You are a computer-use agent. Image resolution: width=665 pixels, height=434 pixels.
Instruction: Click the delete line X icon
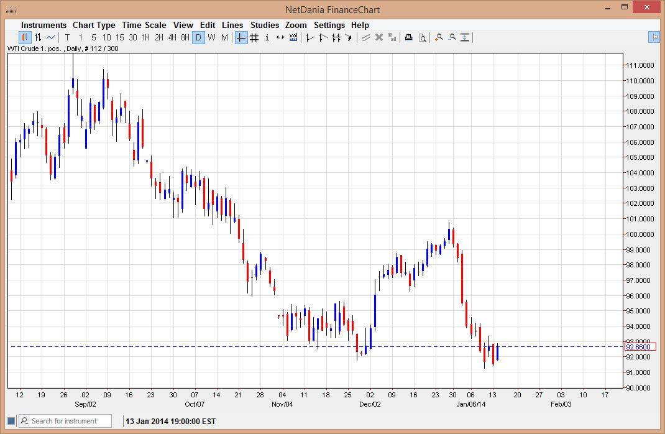pos(378,37)
